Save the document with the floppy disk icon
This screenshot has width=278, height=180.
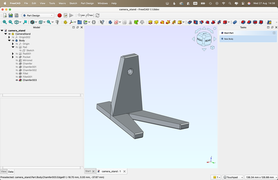[x=16, y=15]
